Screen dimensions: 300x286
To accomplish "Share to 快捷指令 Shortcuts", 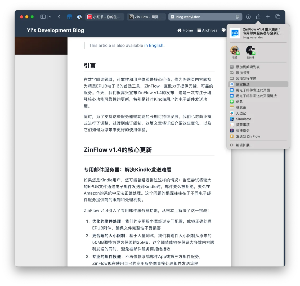I will (x=258, y=131).
